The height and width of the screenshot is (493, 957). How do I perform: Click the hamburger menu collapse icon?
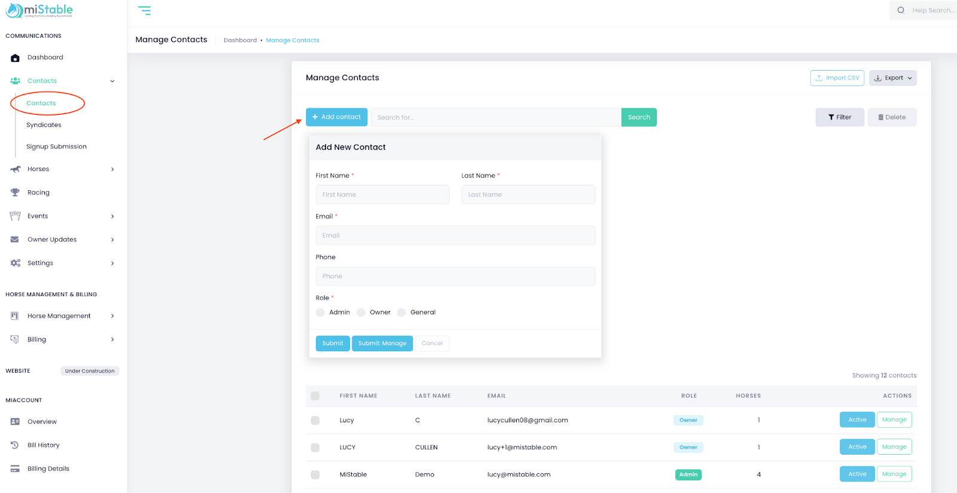[144, 11]
